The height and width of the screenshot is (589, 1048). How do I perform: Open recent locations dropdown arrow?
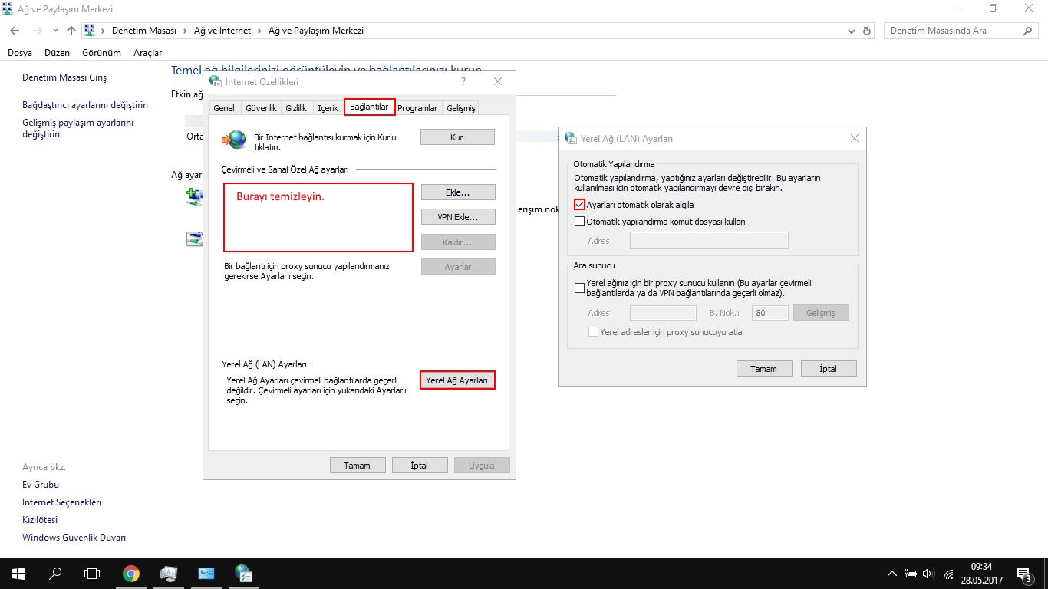click(55, 31)
